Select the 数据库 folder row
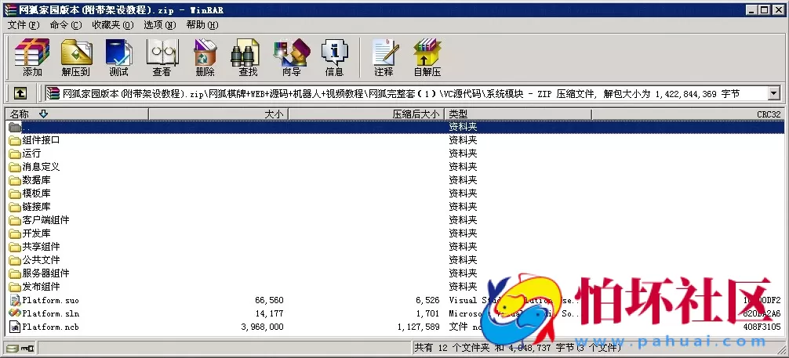 (394, 180)
